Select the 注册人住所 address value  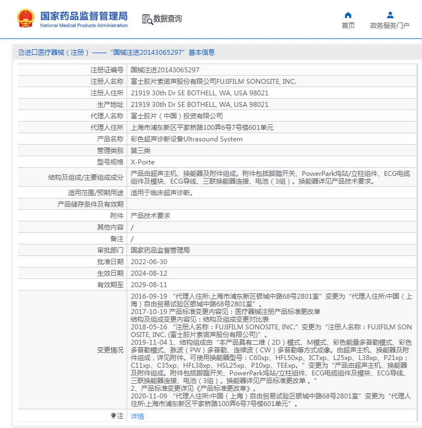[199, 93]
